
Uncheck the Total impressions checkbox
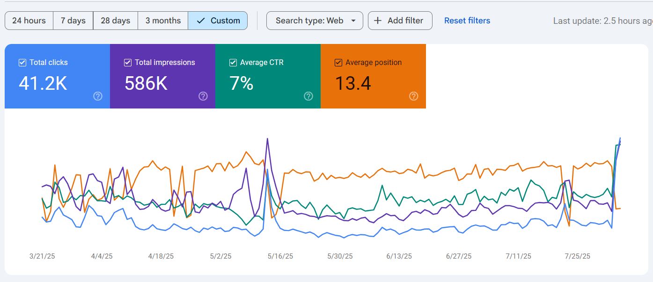point(128,63)
